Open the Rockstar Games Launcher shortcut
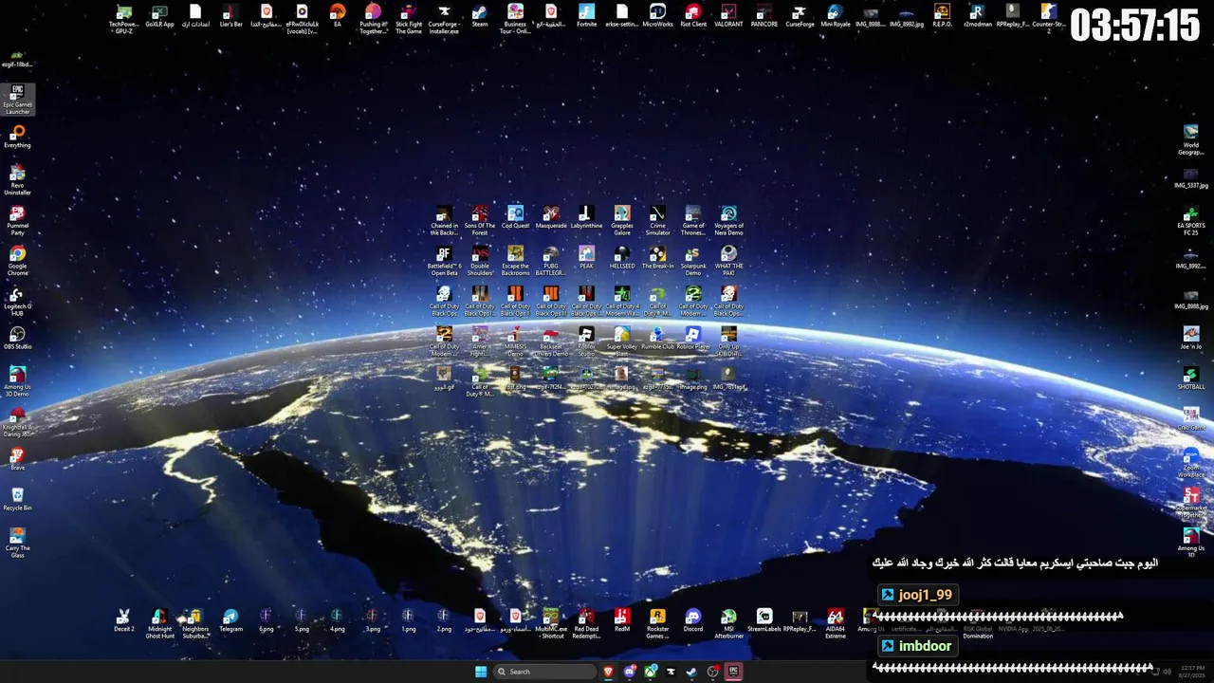Screen dimensions: 1214x683 point(657,623)
